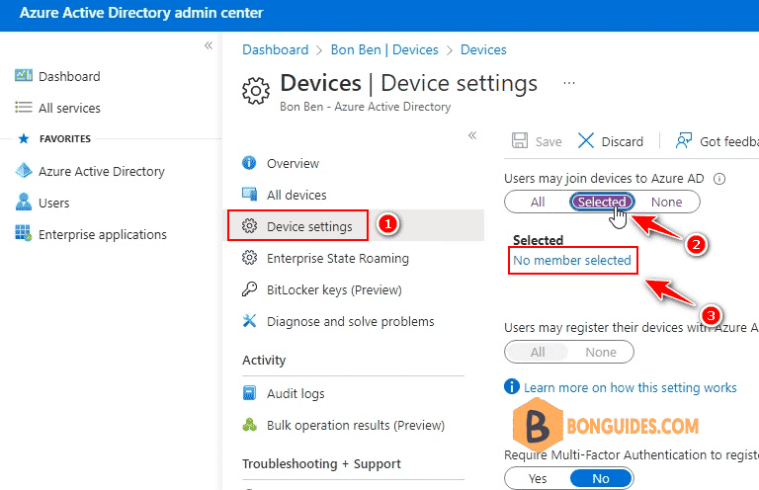Go to Bon Ben | Devices breadcrumb
Screen dimensions: 759x490
pyautogui.click(x=384, y=49)
